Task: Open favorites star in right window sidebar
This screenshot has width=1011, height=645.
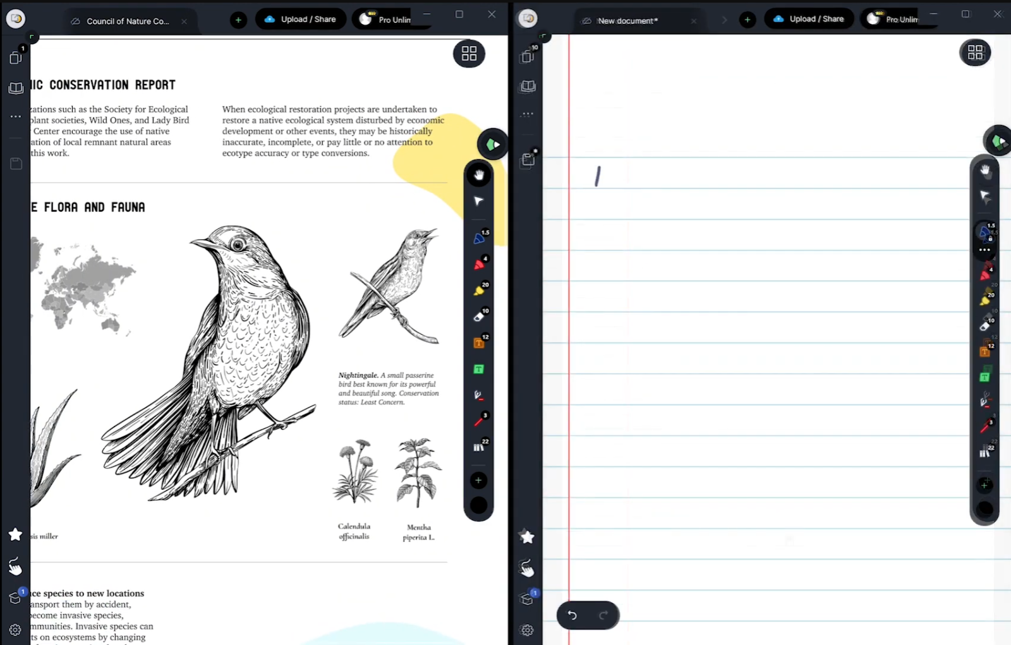Action: click(527, 537)
